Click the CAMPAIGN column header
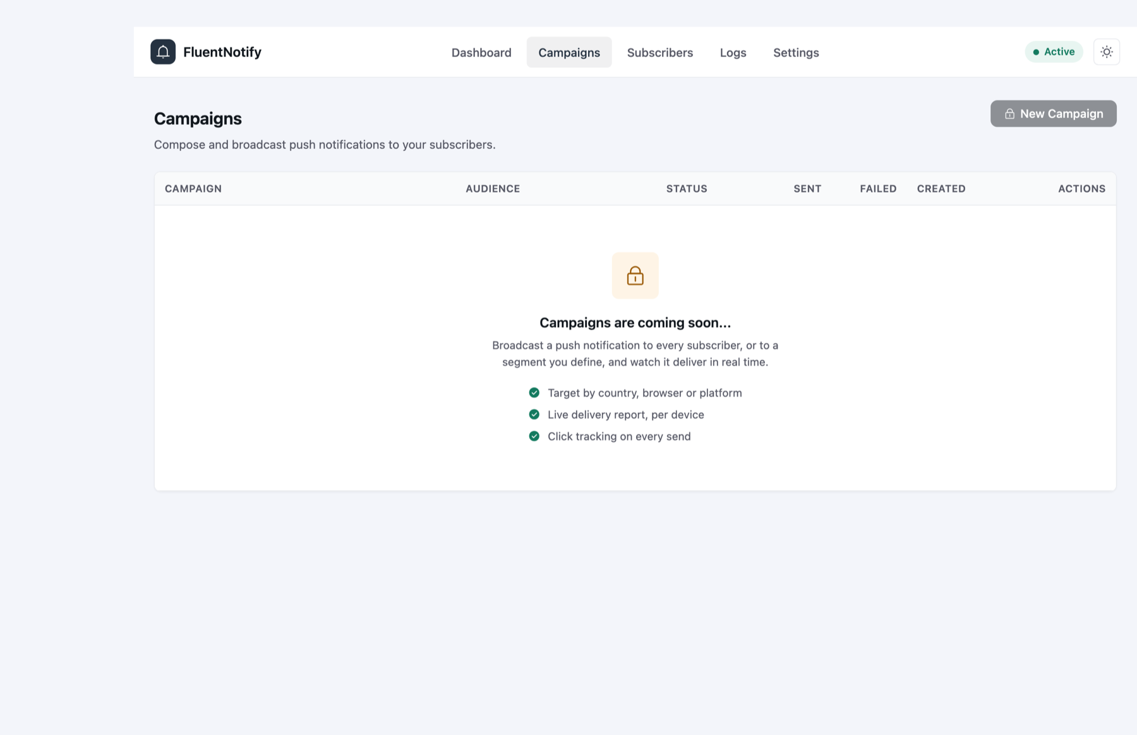Screen dimensions: 1137x735 pos(193,189)
